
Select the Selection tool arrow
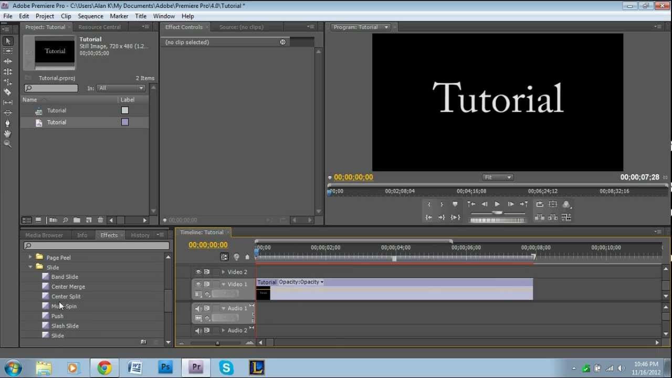(8, 41)
